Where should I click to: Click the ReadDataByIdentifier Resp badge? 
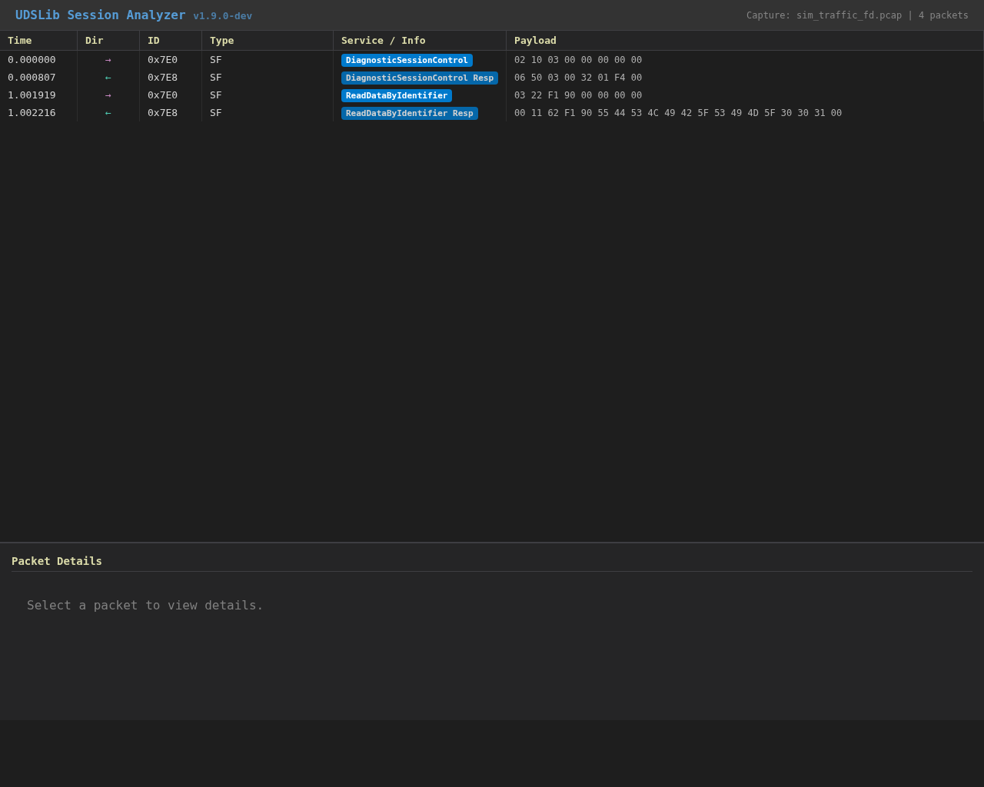click(x=409, y=113)
